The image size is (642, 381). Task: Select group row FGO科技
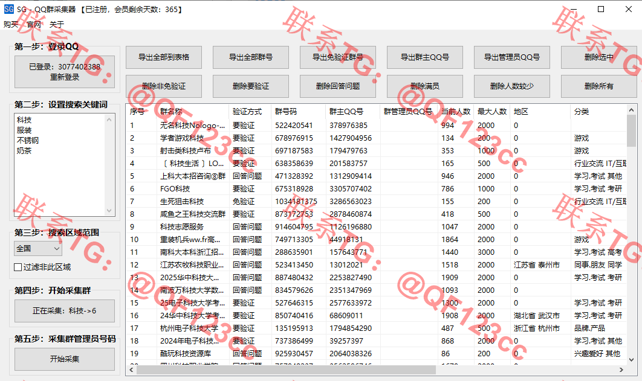[377, 189]
